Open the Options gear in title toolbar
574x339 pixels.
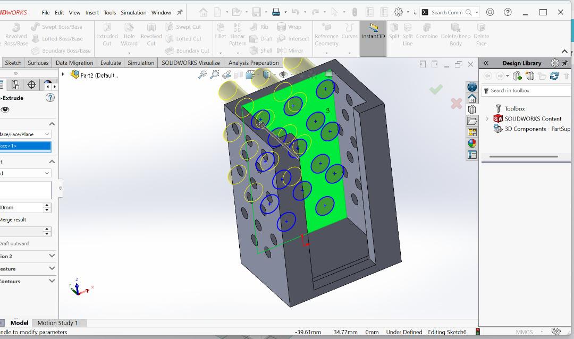click(x=398, y=12)
